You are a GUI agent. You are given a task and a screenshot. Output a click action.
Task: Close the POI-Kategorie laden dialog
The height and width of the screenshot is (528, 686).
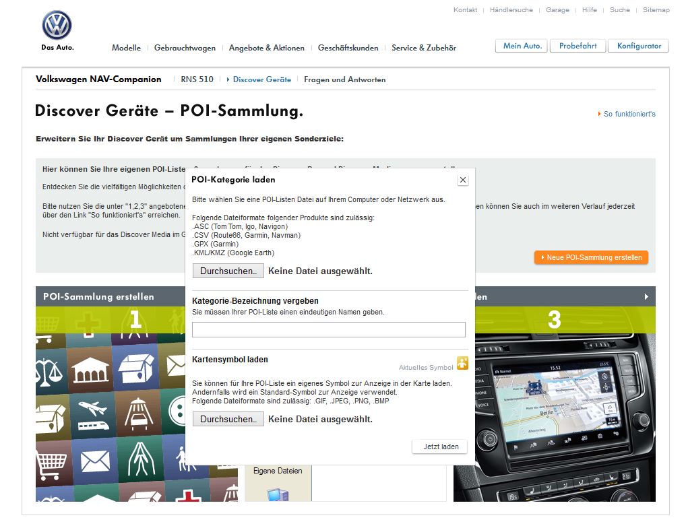[x=463, y=180]
